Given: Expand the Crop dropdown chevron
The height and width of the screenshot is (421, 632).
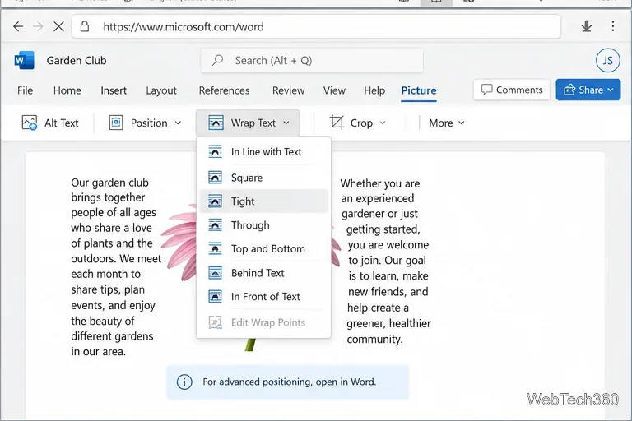Looking at the screenshot, I should pyautogui.click(x=383, y=123).
